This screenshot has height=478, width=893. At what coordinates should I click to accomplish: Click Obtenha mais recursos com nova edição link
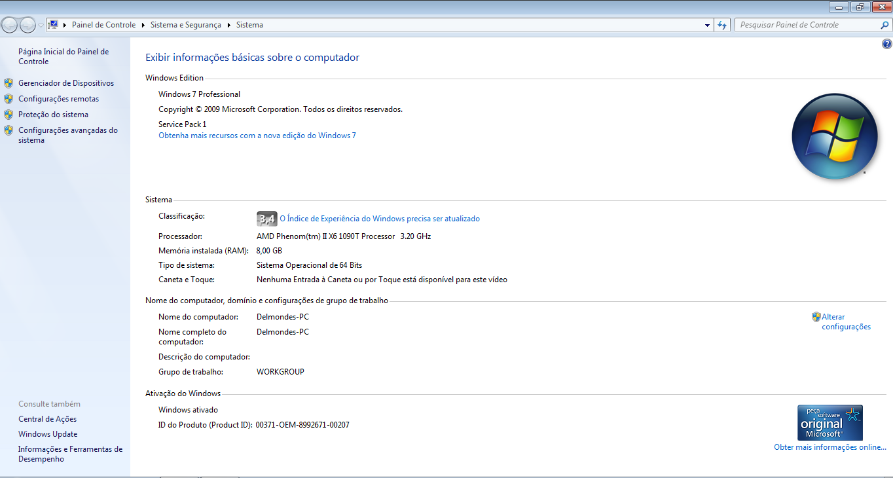257,136
